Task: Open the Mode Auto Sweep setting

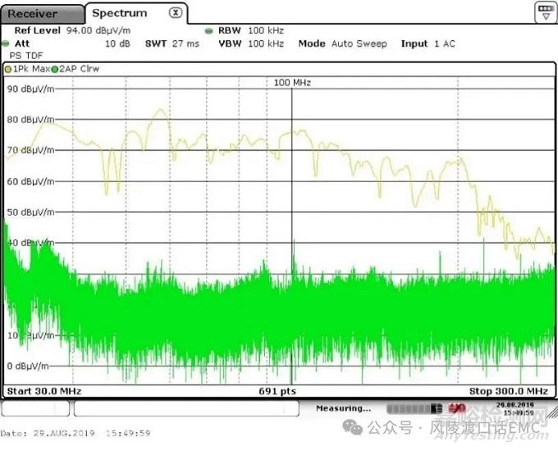Action: 342,43
